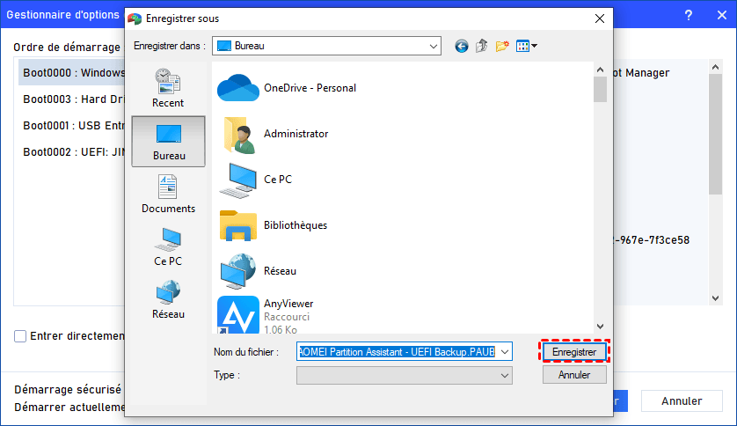The width and height of the screenshot is (737, 426).
Task: Select the Bibliothèques folder icon
Action: tap(238, 225)
